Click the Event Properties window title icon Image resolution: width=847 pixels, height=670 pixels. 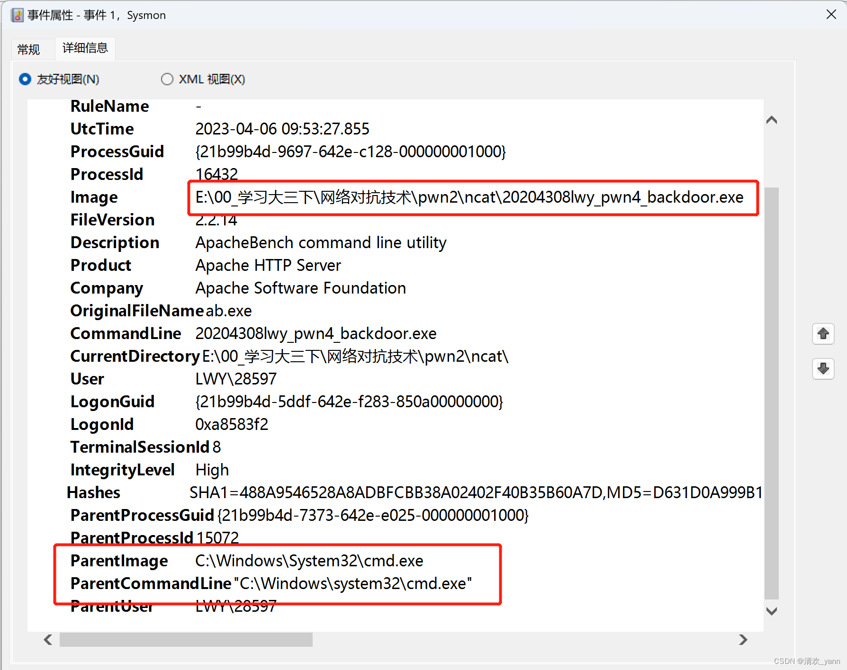click(x=17, y=15)
